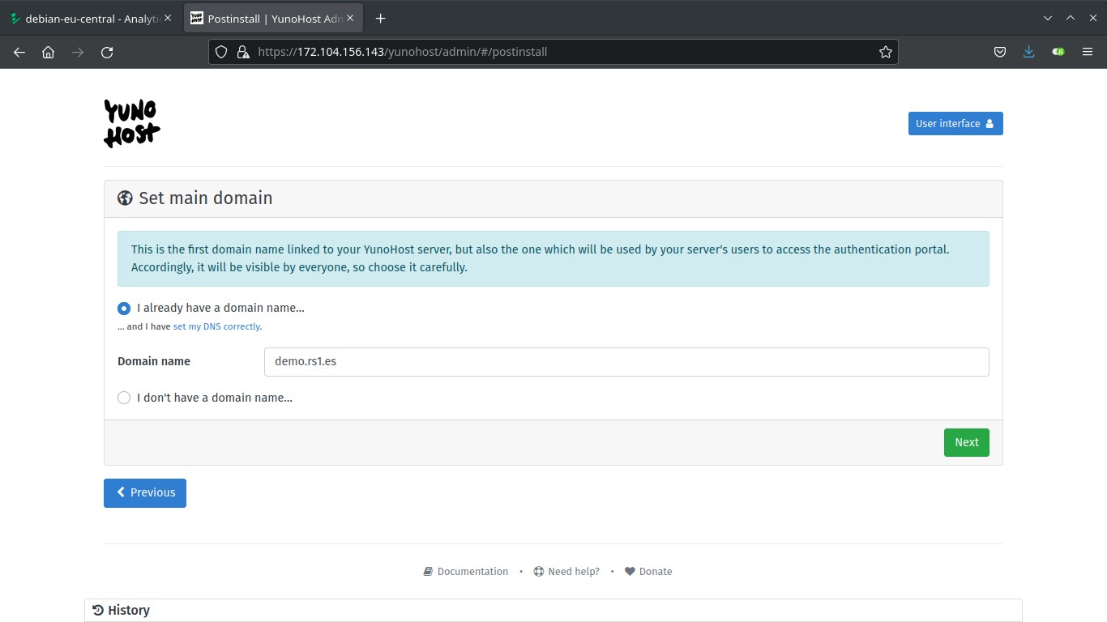Expand the History panel
This screenshot has height=622, width=1107.
[x=128, y=610]
